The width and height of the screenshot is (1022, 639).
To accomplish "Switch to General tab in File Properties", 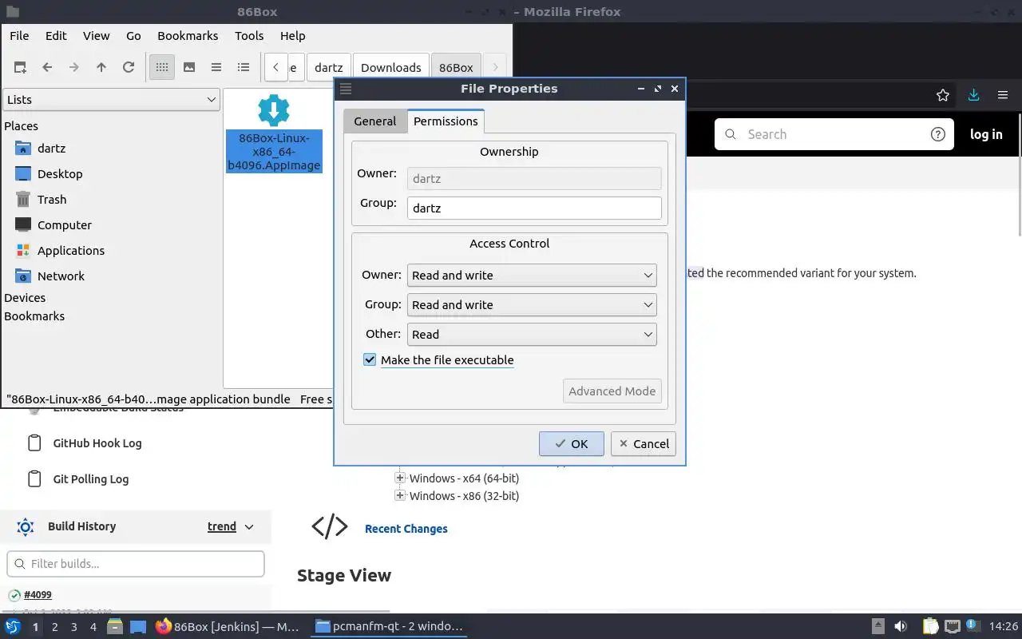I will (375, 121).
